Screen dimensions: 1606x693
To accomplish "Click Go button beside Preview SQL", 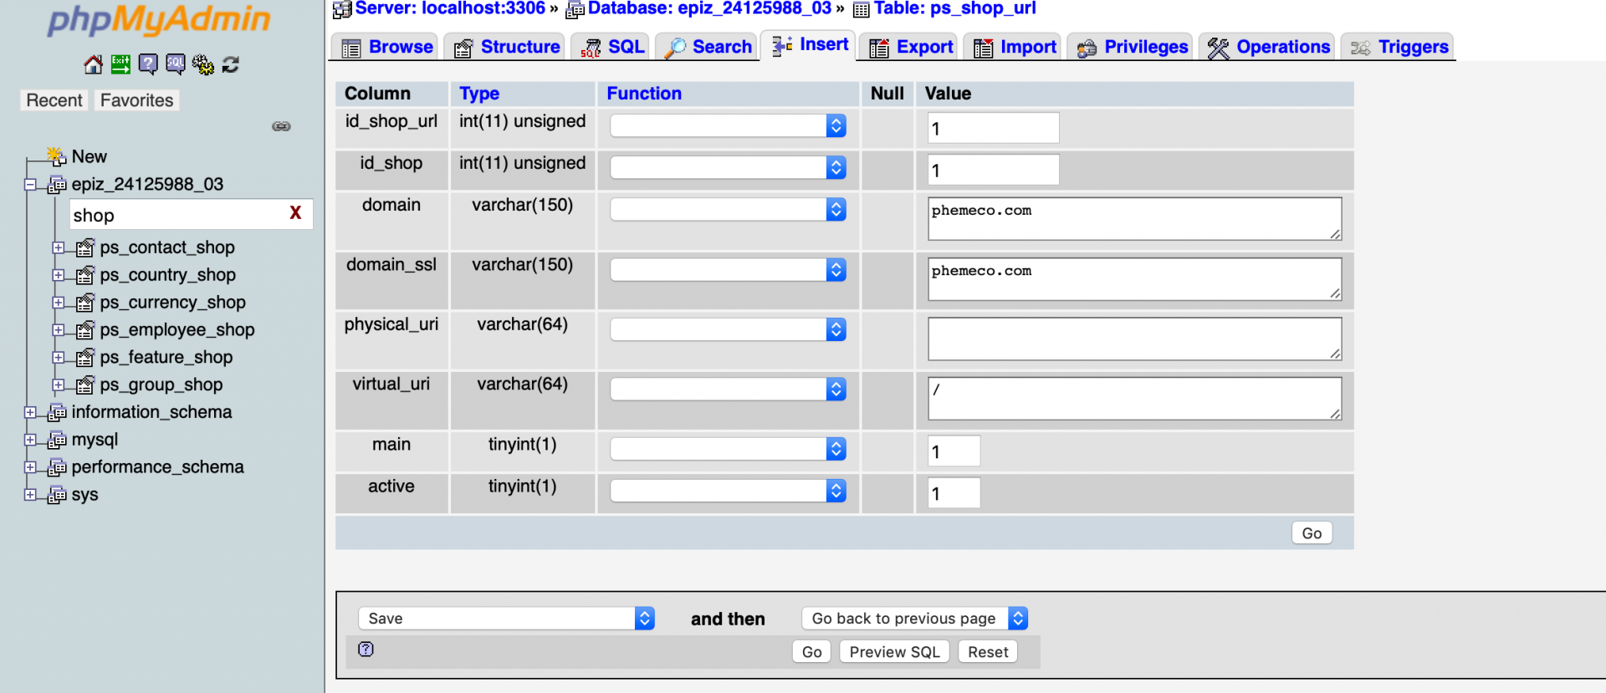I will pyautogui.click(x=811, y=652).
